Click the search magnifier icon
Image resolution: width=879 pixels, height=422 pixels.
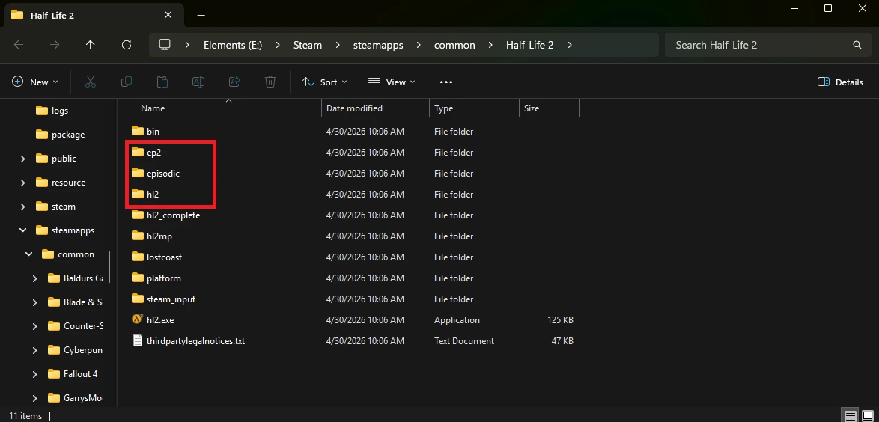pos(857,45)
